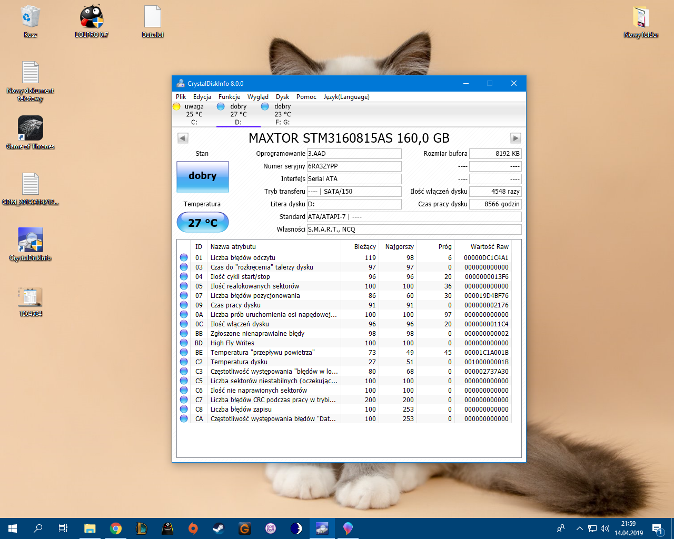The width and height of the screenshot is (674, 539).
Task: Click the status orb for Liczba błędów odczytu
Action: [x=184, y=258]
